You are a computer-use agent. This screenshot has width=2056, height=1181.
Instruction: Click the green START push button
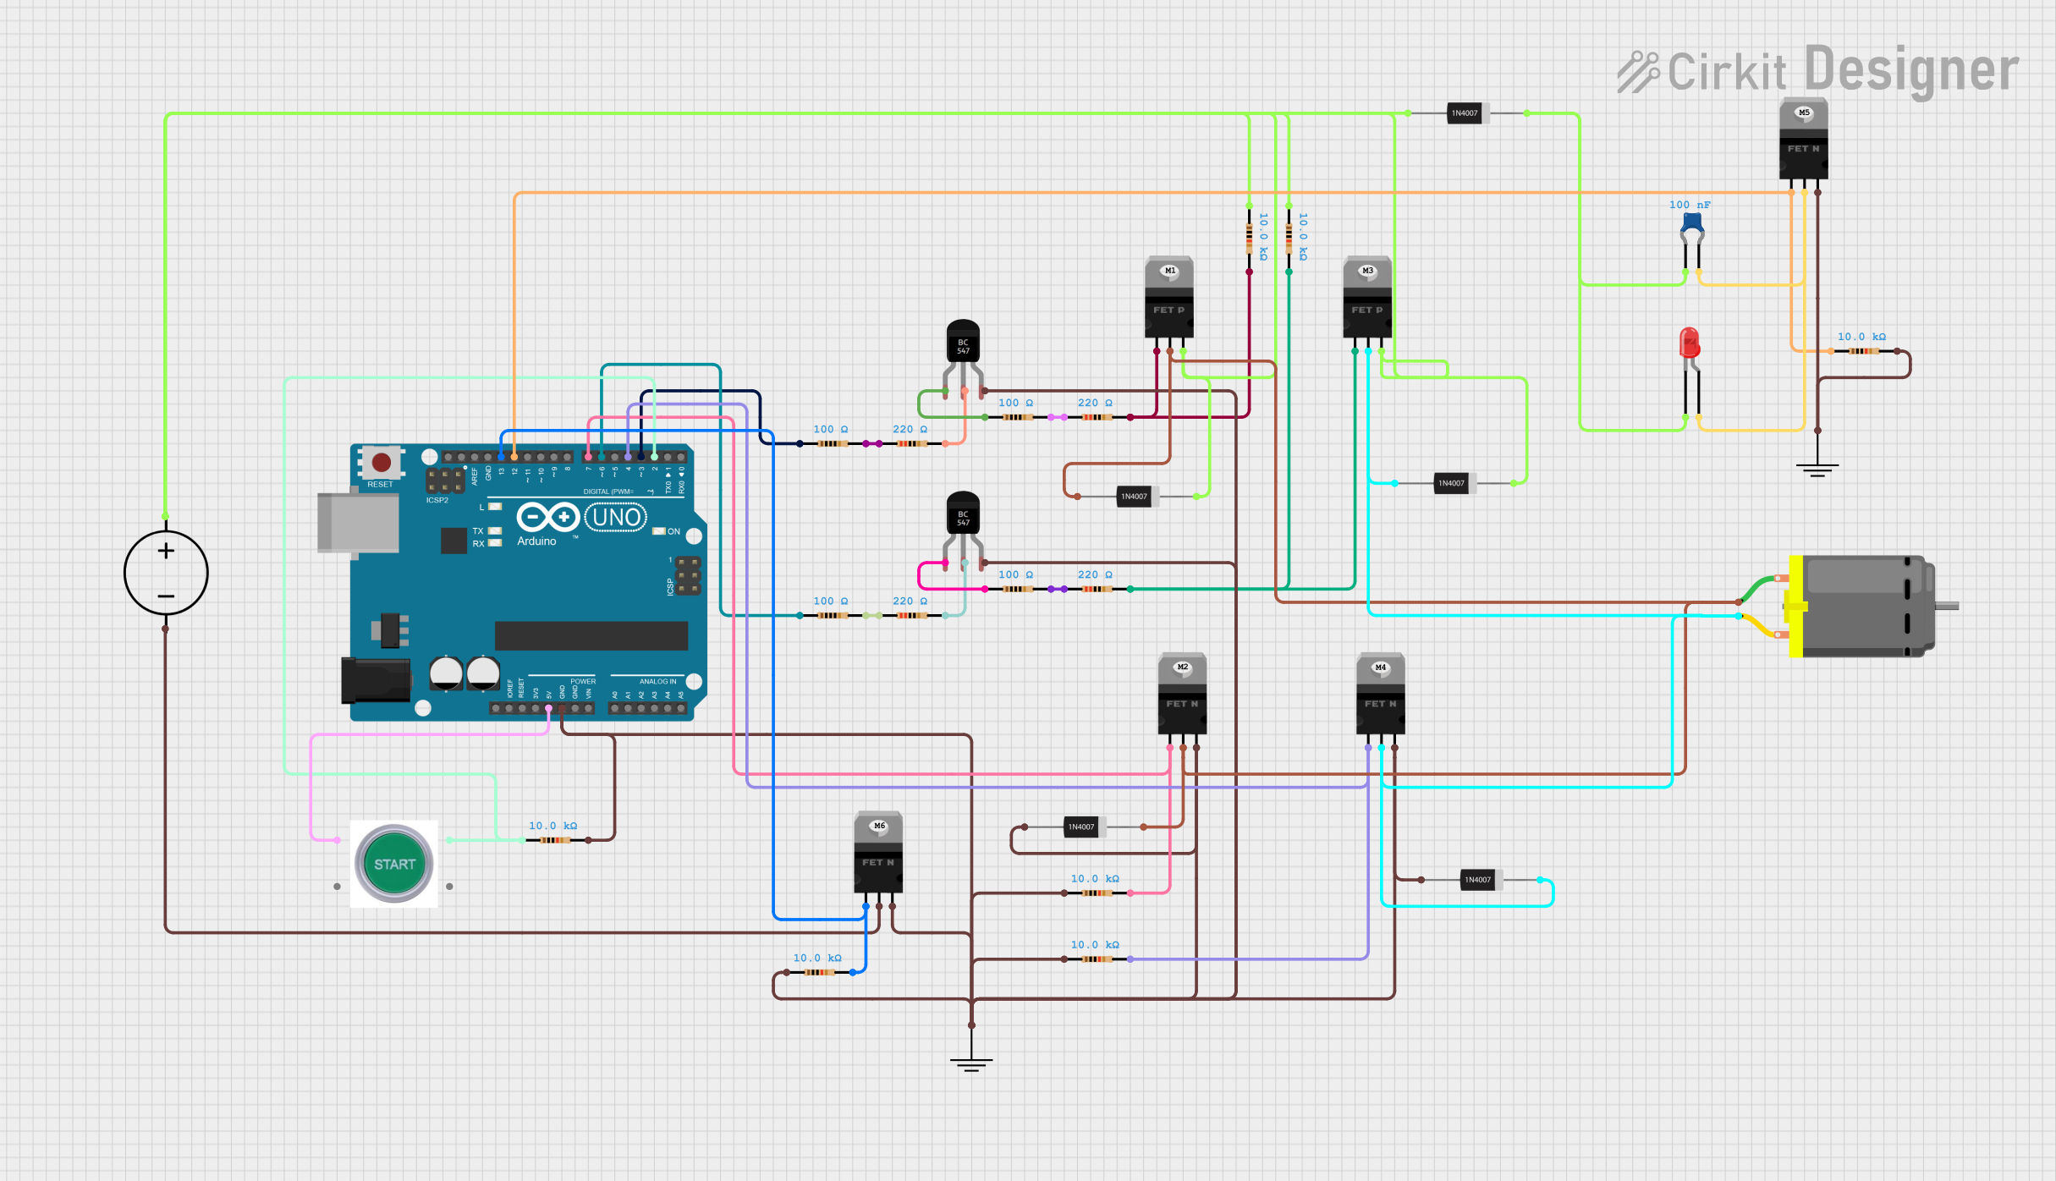[394, 864]
